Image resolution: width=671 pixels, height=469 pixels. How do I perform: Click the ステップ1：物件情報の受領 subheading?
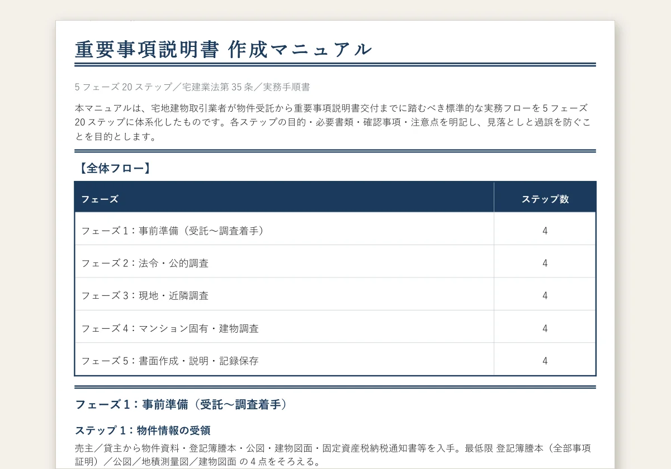click(x=143, y=430)
